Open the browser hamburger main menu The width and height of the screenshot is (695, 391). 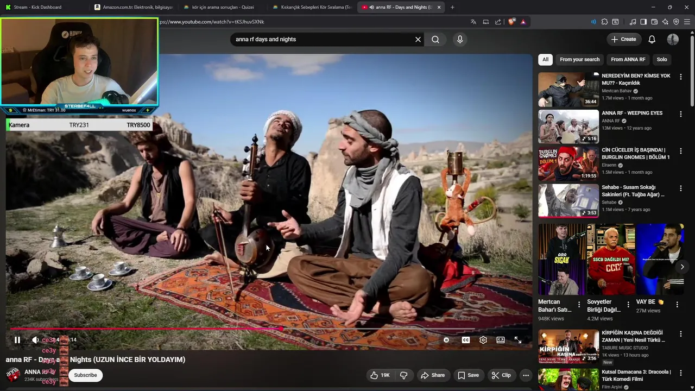click(687, 22)
